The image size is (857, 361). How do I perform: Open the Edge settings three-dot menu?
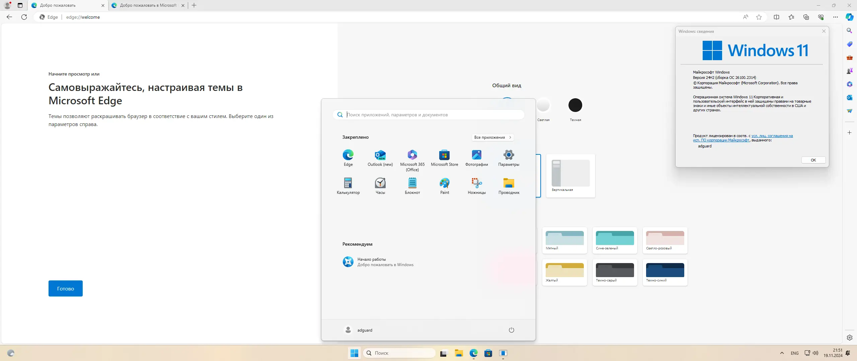(835, 17)
